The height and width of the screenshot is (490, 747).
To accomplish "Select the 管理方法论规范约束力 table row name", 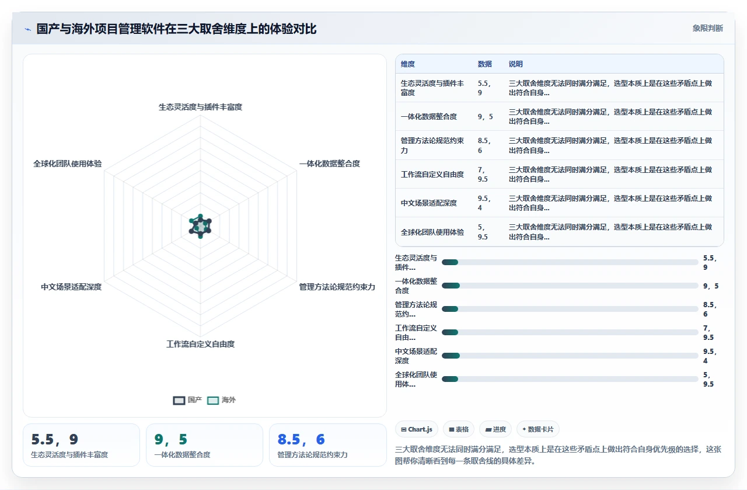I will click(433, 145).
